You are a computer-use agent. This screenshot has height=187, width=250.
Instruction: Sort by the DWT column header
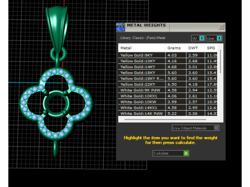195,48
